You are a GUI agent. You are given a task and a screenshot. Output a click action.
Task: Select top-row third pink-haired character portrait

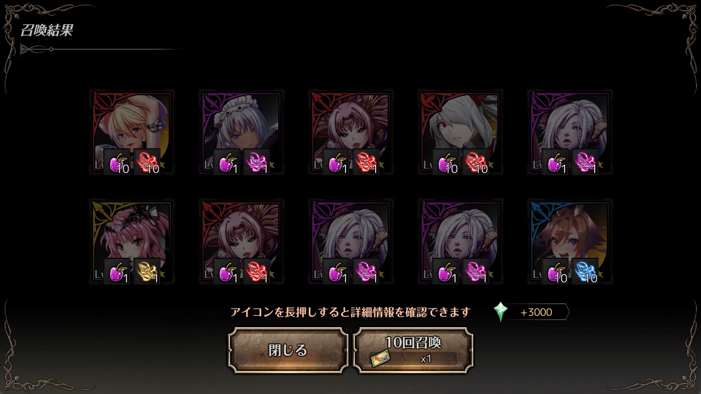point(351,132)
